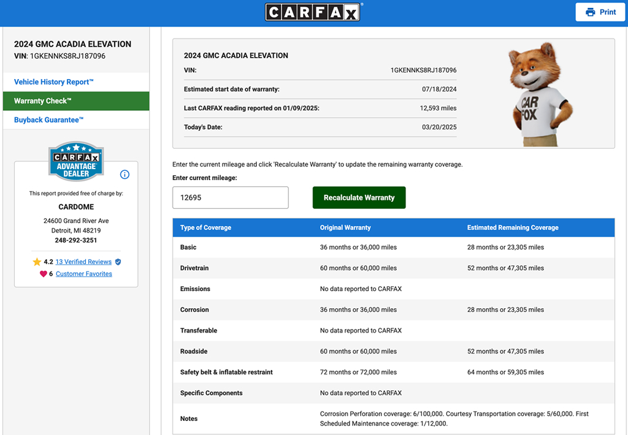Click the blue verified shield icon

coord(118,262)
